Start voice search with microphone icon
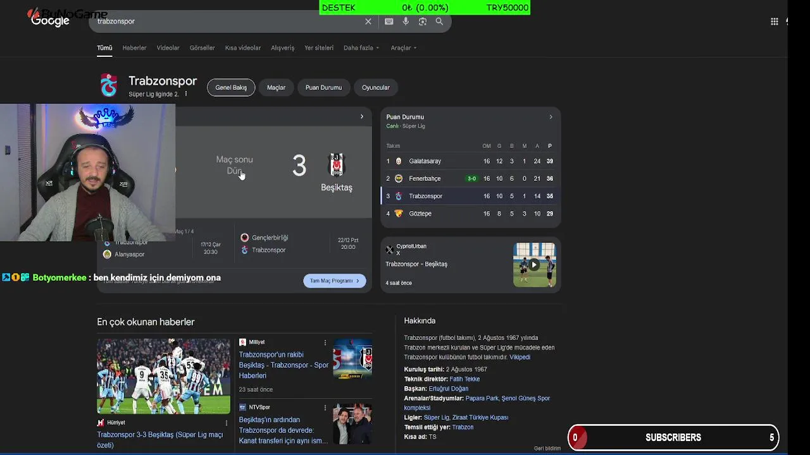Viewport: 810px width, 455px height. click(x=406, y=21)
